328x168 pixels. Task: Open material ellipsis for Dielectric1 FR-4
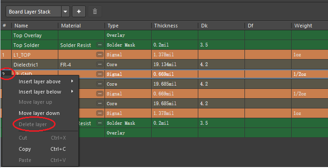[x=100, y=64]
